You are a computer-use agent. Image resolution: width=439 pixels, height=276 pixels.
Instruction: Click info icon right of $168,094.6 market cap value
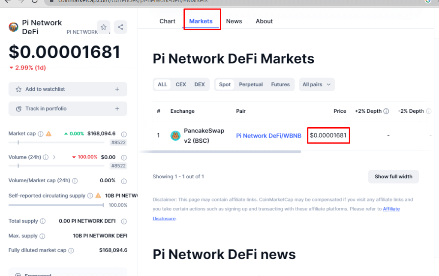124,134
